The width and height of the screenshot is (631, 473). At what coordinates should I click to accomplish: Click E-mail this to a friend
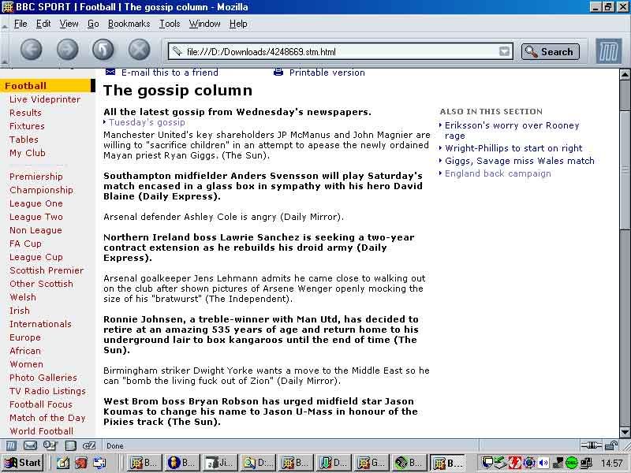pos(170,73)
